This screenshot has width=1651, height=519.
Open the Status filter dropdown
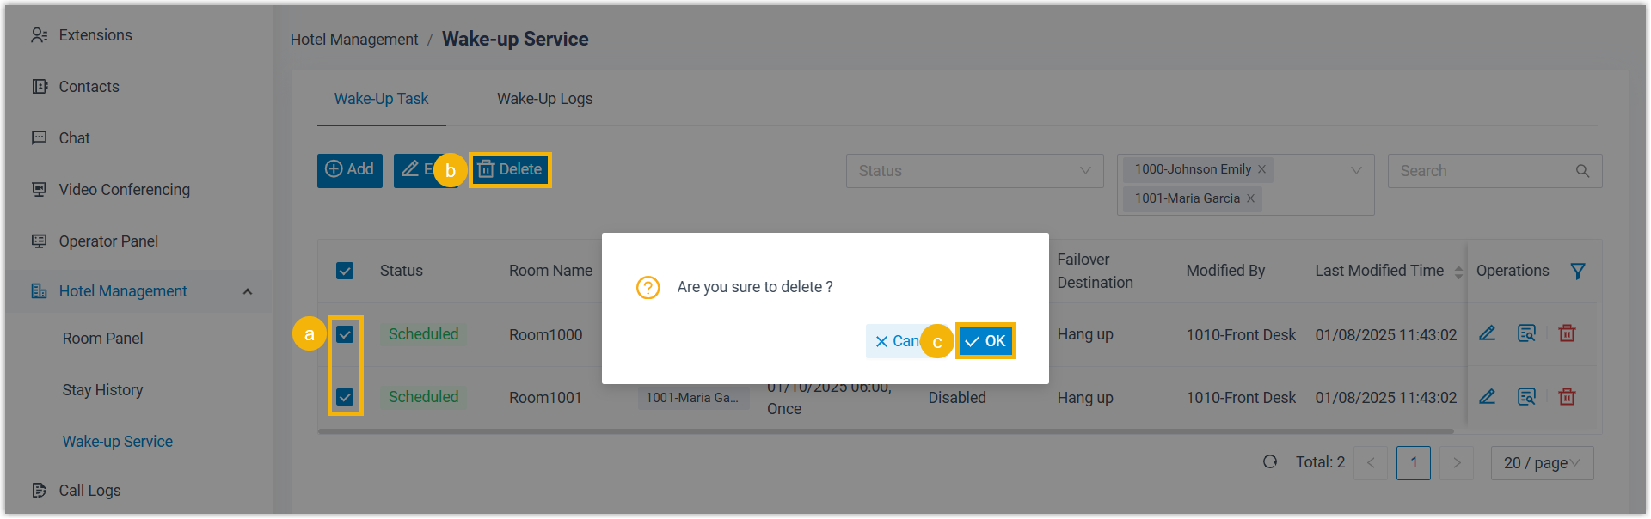(974, 171)
